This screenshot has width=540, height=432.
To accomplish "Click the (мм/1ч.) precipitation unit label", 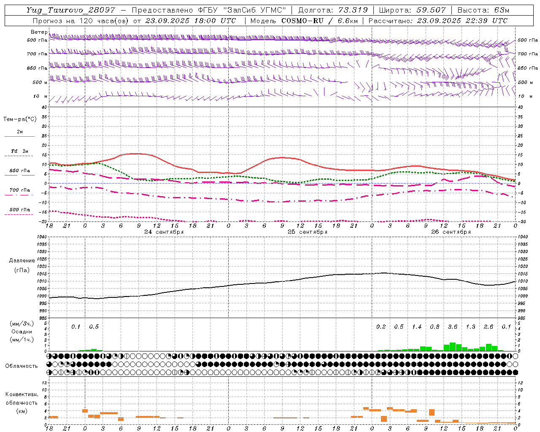I will (x=22, y=340).
